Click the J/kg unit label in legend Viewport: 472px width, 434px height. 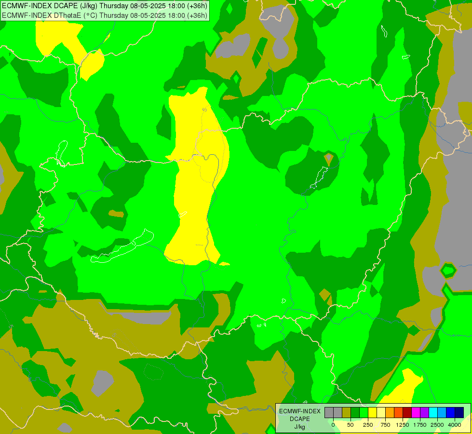point(300,427)
